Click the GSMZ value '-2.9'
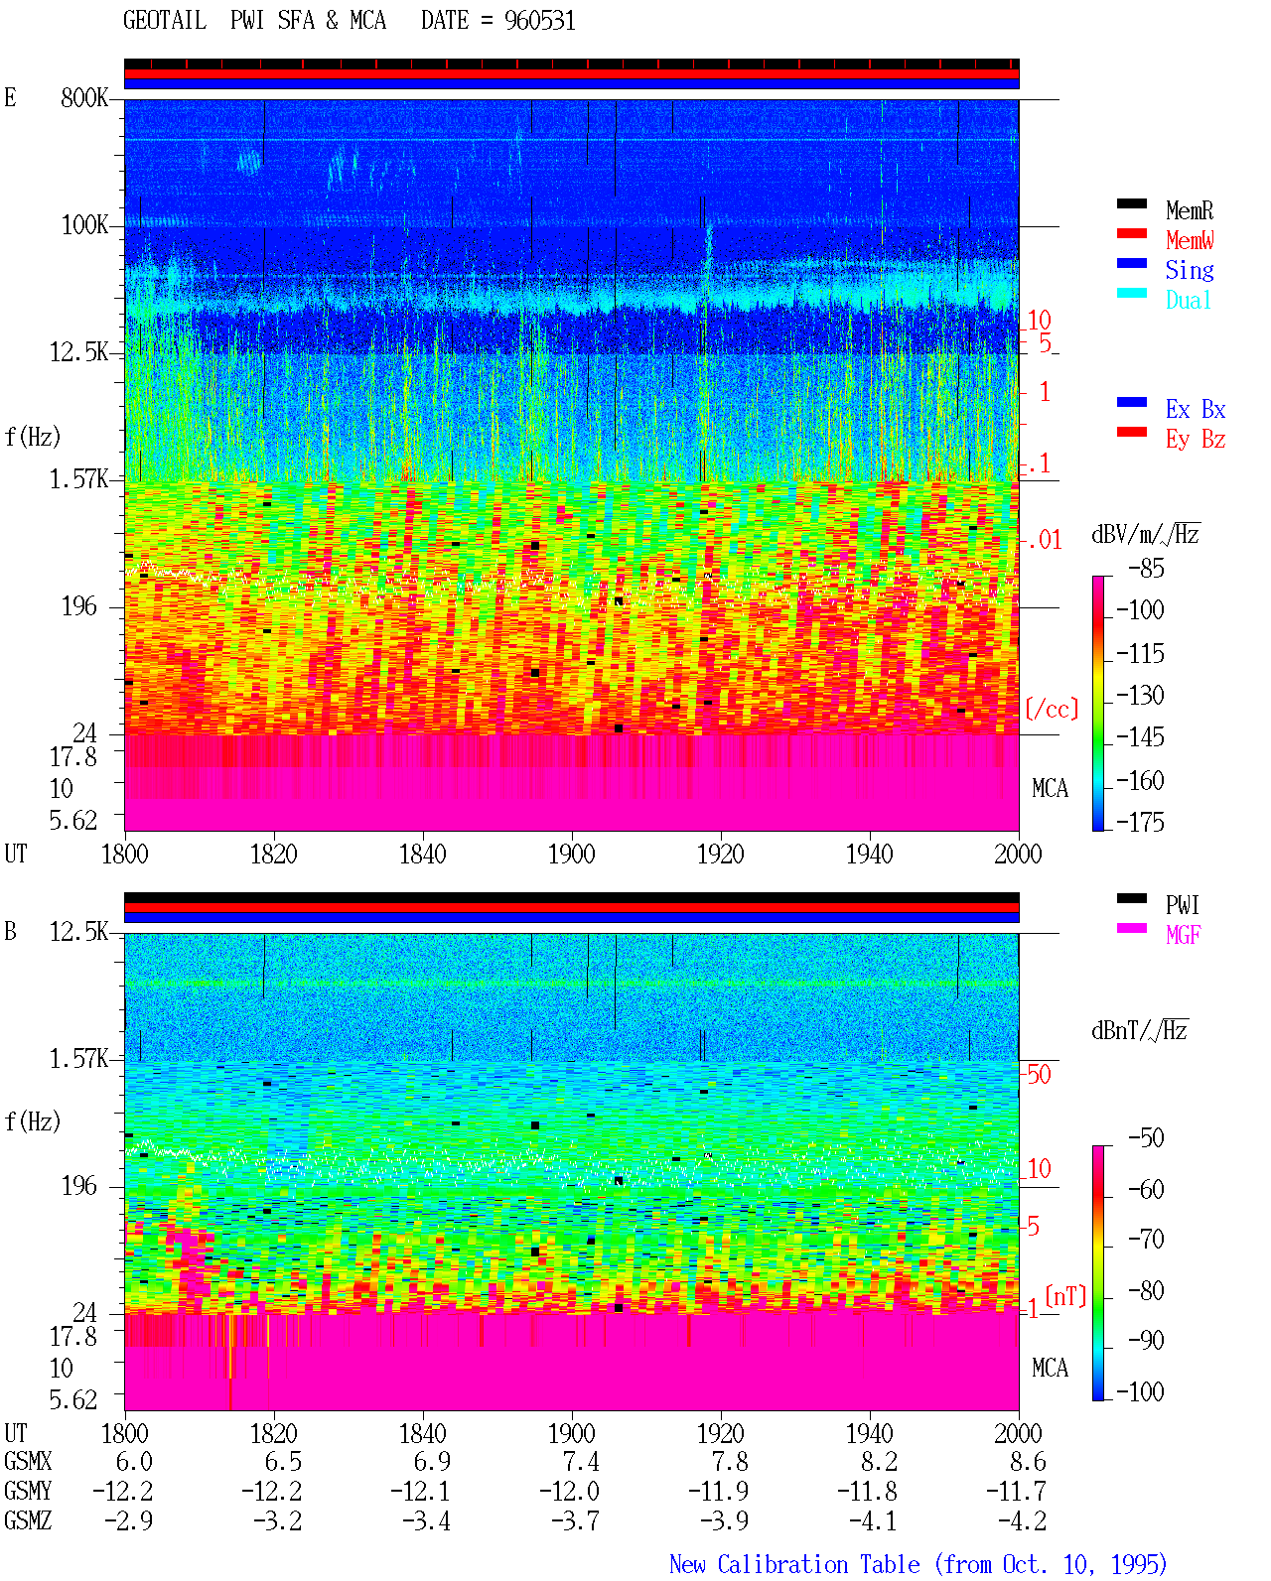The height and width of the screenshot is (1581, 1271). click(x=129, y=1521)
